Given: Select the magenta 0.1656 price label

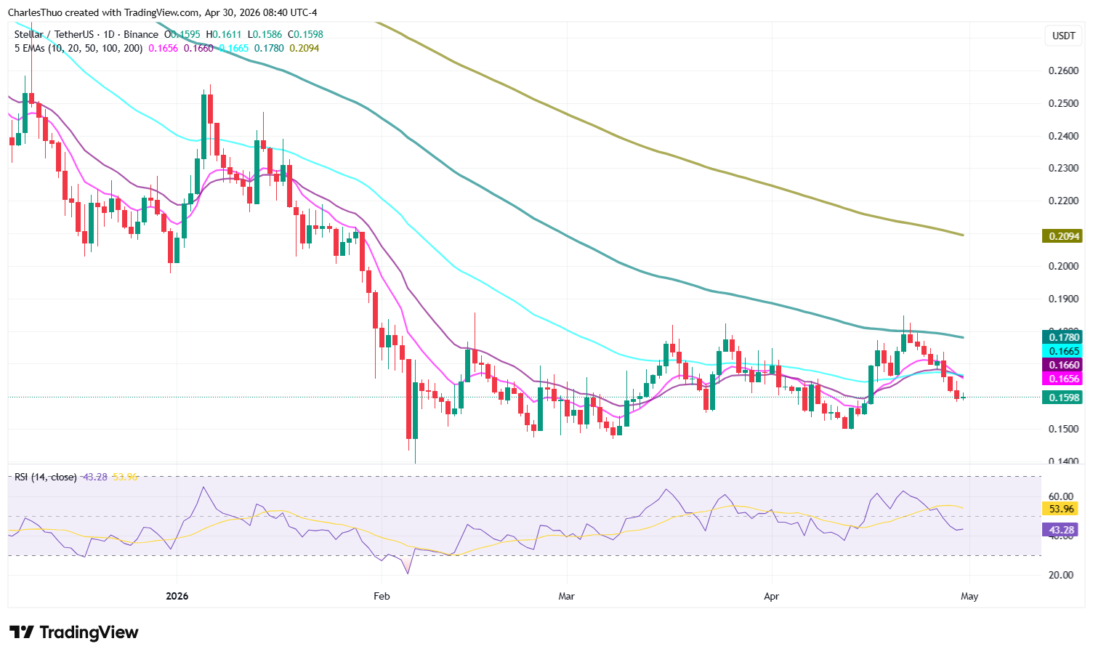Looking at the screenshot, I should 1062,379.
